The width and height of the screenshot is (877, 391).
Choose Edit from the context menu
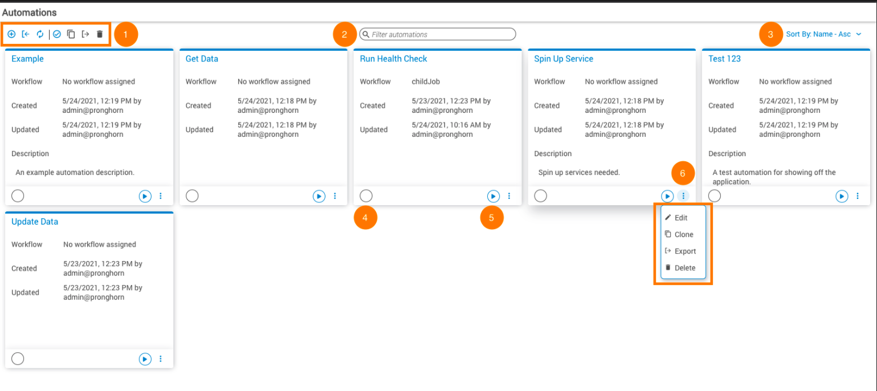683,218
